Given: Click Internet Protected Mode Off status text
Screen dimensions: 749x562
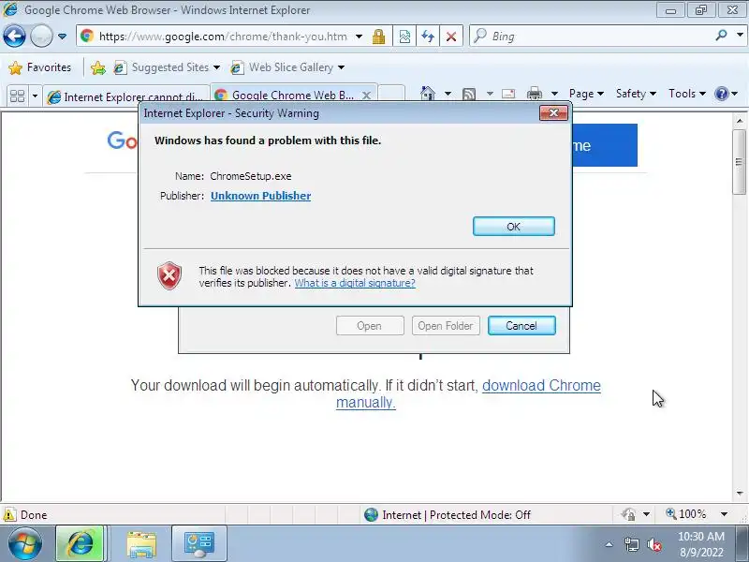Looking at the screenshot, I should (456, 514).
